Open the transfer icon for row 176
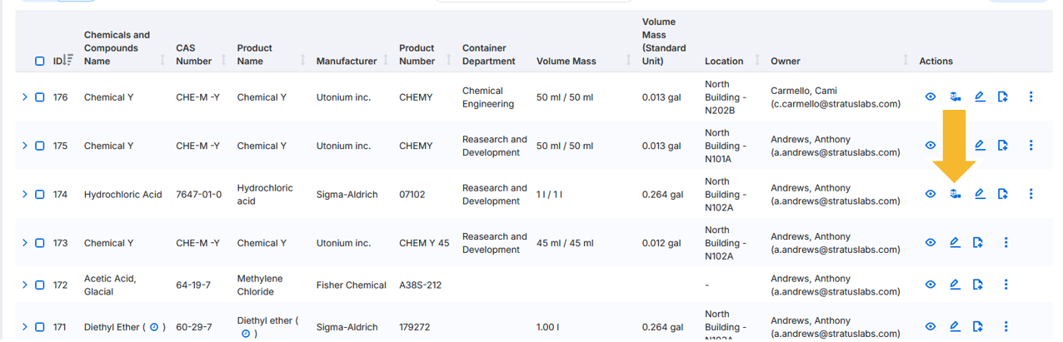Screen dimensions: 1063x342 [956, 97]
